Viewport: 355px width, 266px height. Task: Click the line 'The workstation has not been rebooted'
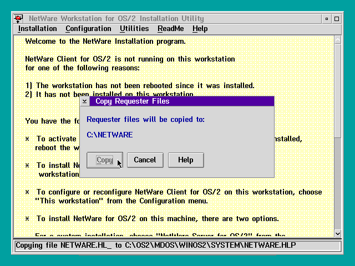click(x=140, y=86)
